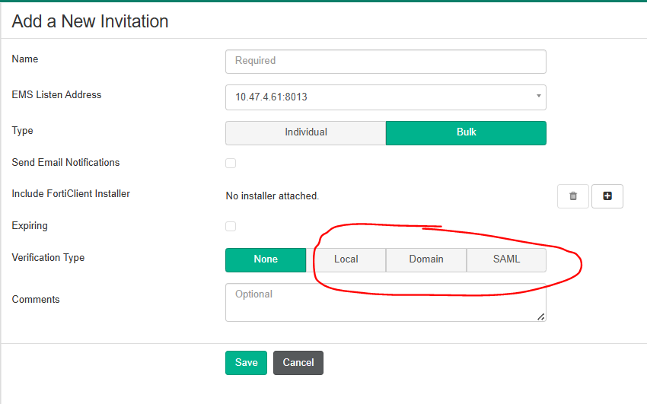Screen dimensions: 647x404
Task: Click the 'EMS Listen Address' label
Action: 56,95
